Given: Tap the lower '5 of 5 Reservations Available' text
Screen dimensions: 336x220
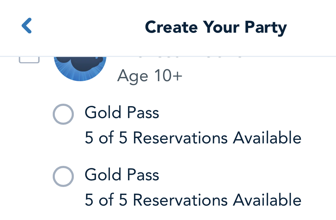Looking at the screenshot, I should pyautogui.click(x=193, y=200).
